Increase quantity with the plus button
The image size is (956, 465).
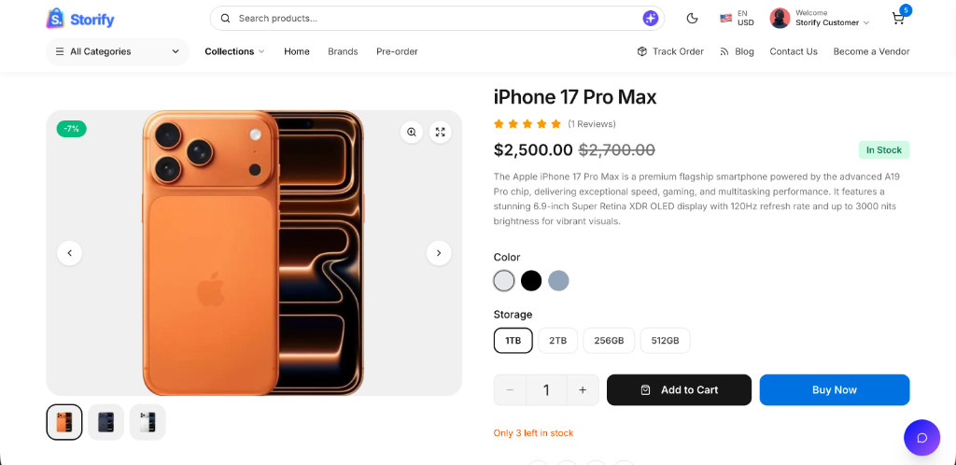[583, 390]
